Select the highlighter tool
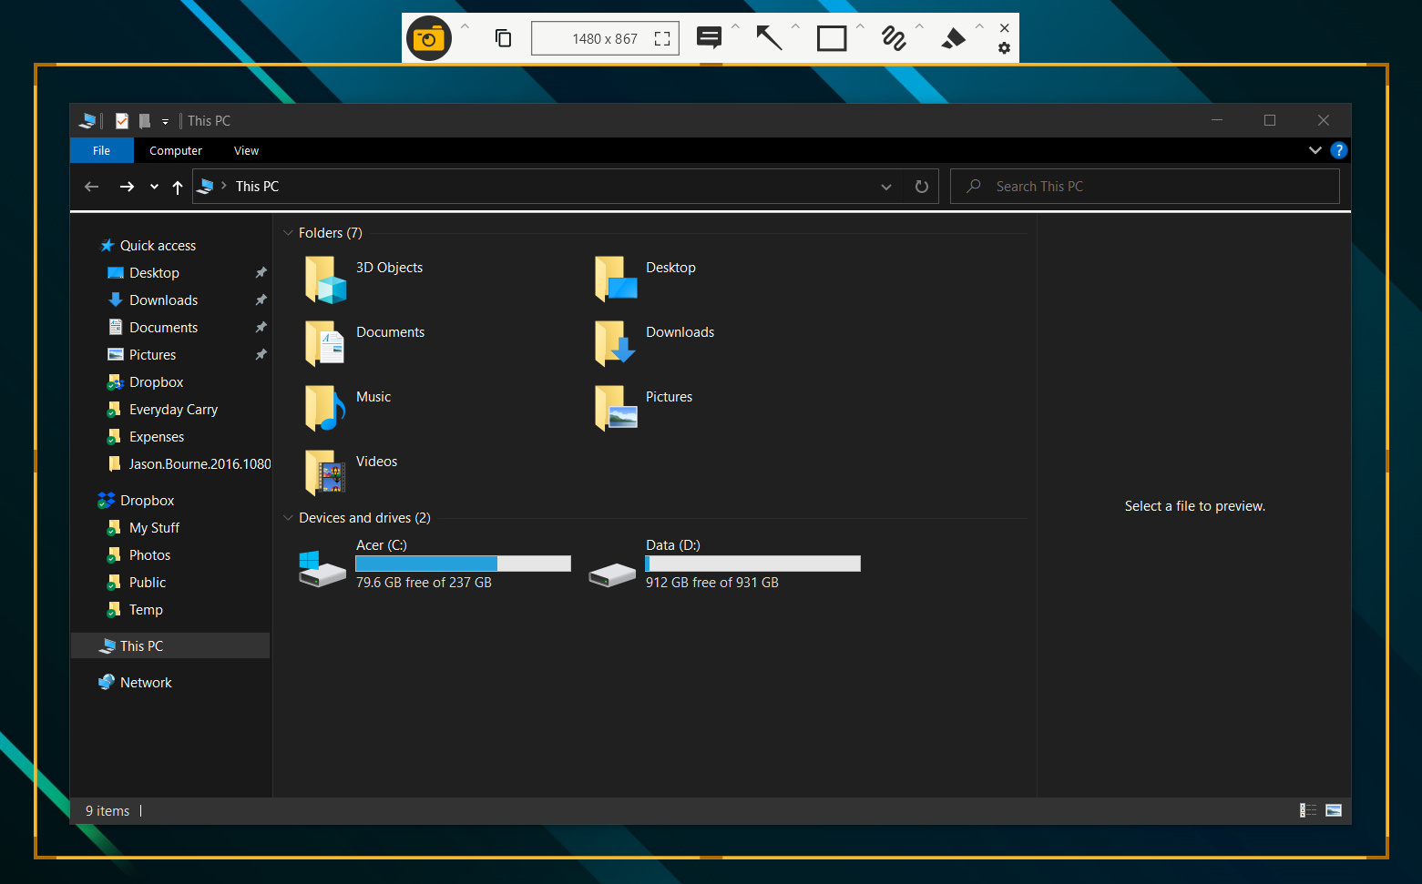 point(953,38)
